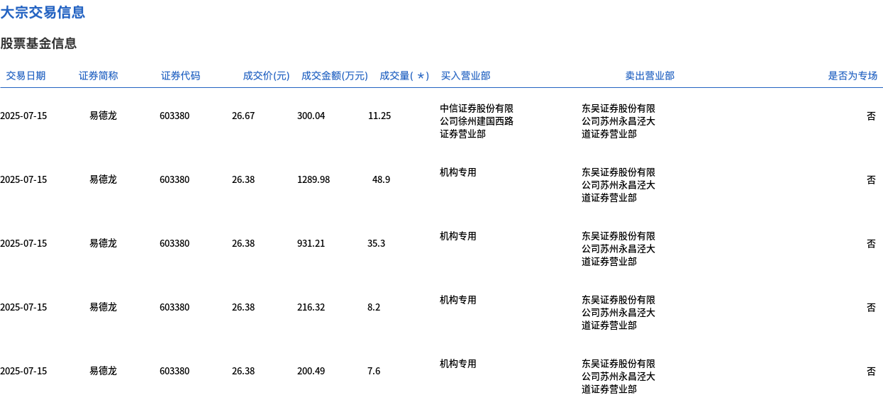
Task: Select the 买入营业部 column header
Action: point(465,76)
